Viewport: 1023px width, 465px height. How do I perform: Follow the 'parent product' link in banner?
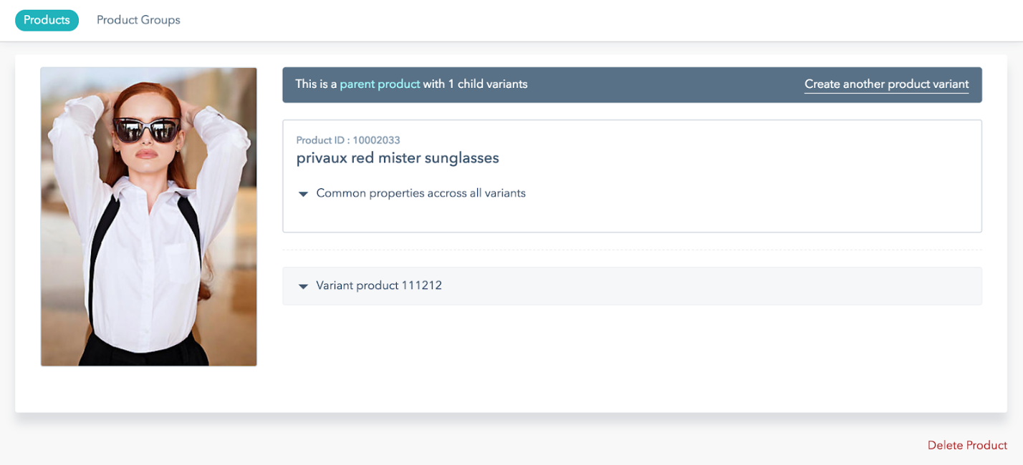(380, 84)
